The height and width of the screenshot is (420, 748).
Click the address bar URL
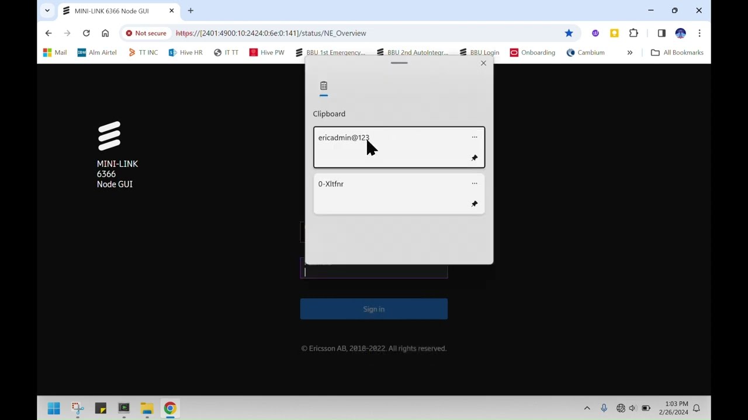click(x=271, y=33)
